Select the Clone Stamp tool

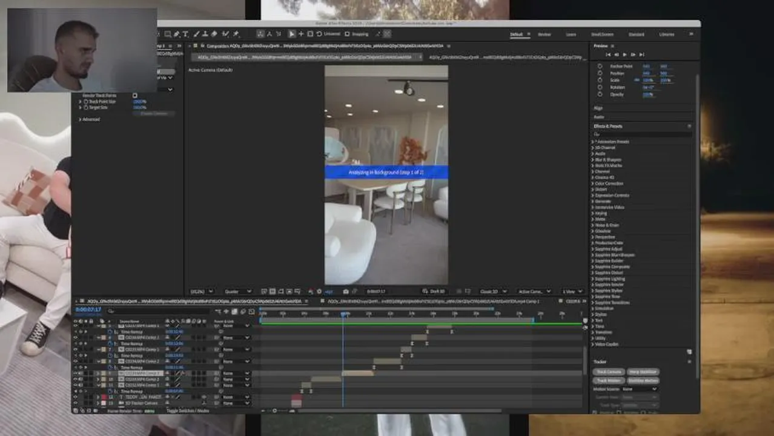click(x=205, y=34)
